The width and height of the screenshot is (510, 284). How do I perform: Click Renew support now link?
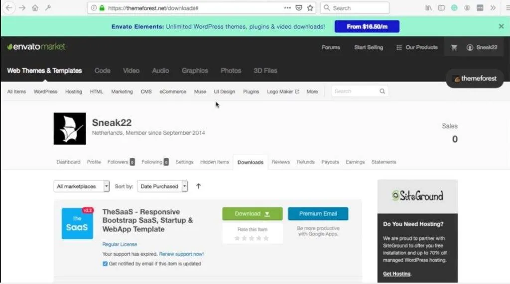(181, 254)
